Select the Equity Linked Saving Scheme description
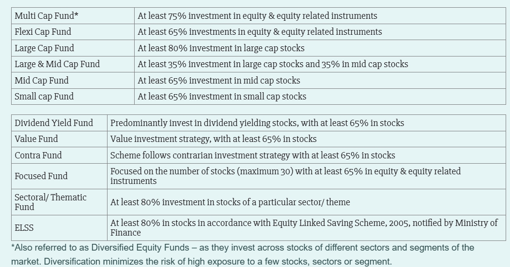 (x=304, y=228)
